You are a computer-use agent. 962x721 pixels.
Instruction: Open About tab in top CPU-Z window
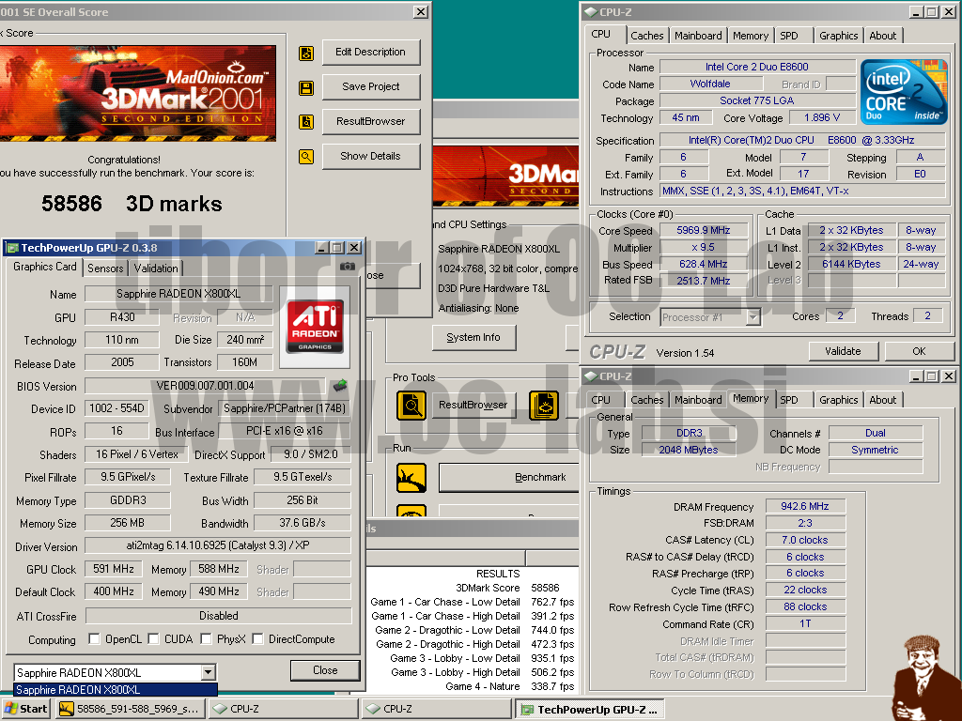883,36
